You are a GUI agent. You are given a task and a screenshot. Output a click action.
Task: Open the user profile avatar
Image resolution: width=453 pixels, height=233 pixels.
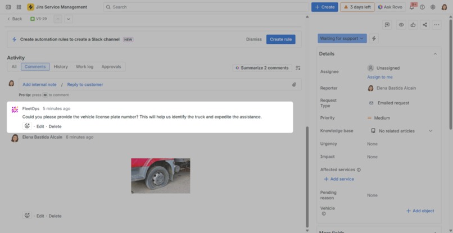click(445, 7)
